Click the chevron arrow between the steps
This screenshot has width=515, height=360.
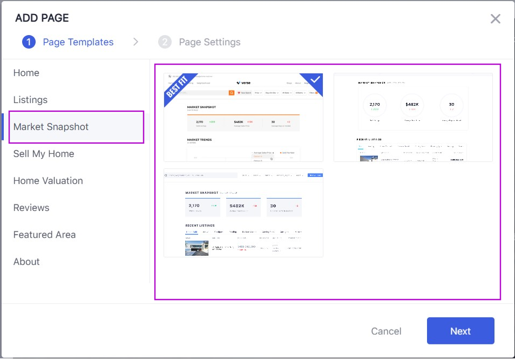(x=135, y=42)
